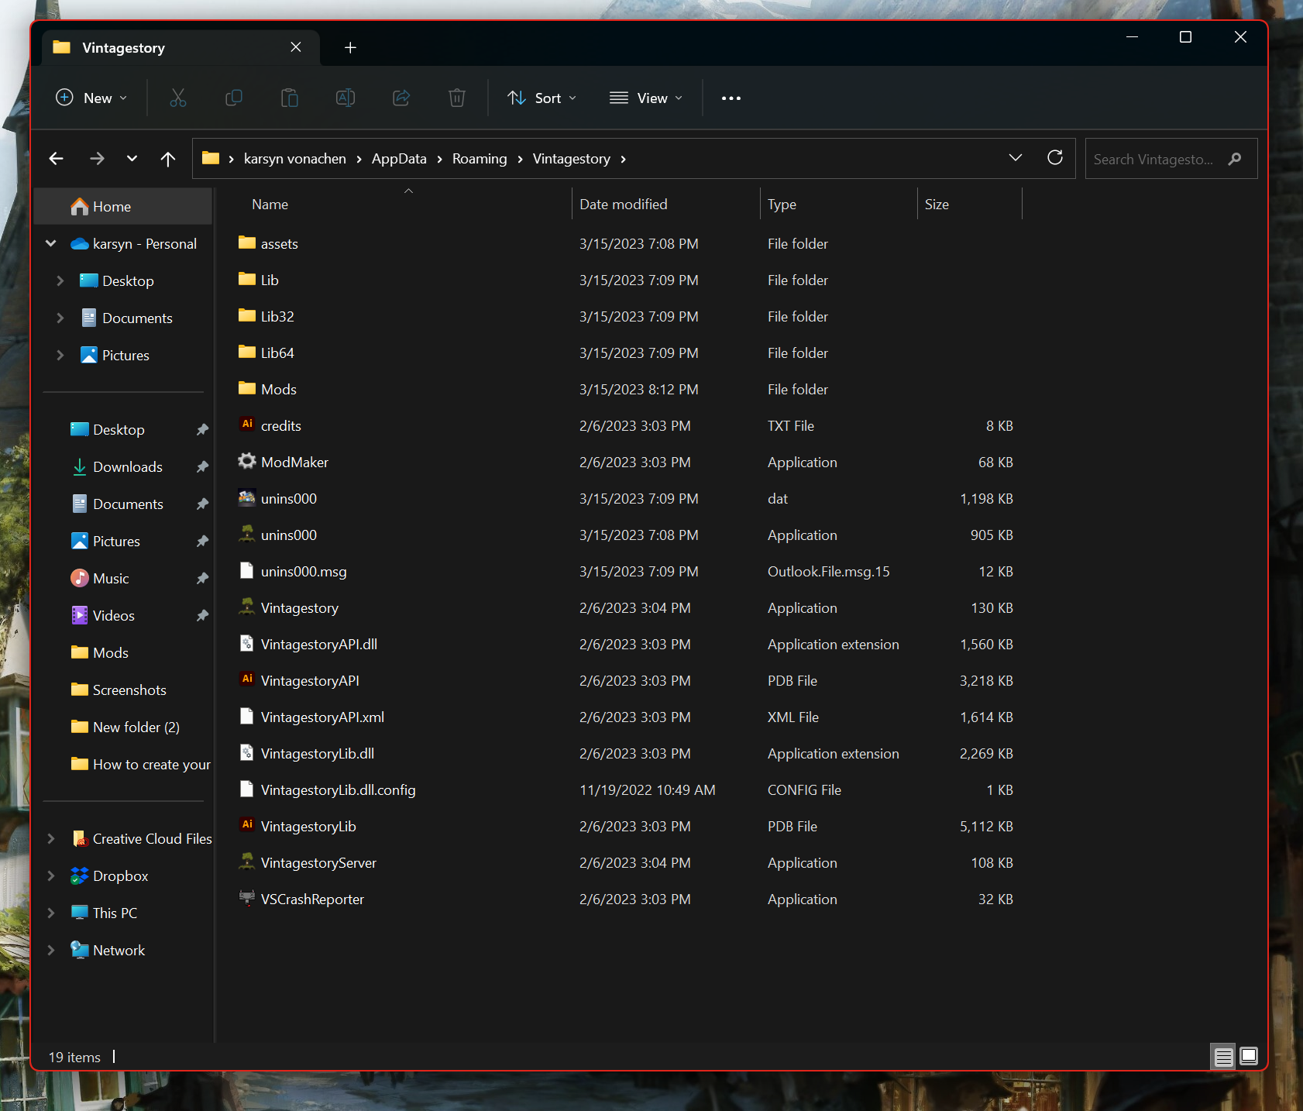
Task: Open a new tab with plus button
Action: point(350,48)
